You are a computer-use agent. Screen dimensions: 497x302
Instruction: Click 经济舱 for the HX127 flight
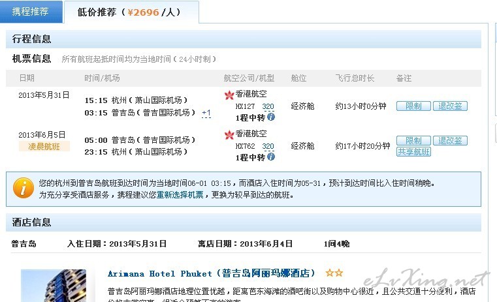pyautogui.click(x=302, y=106)
